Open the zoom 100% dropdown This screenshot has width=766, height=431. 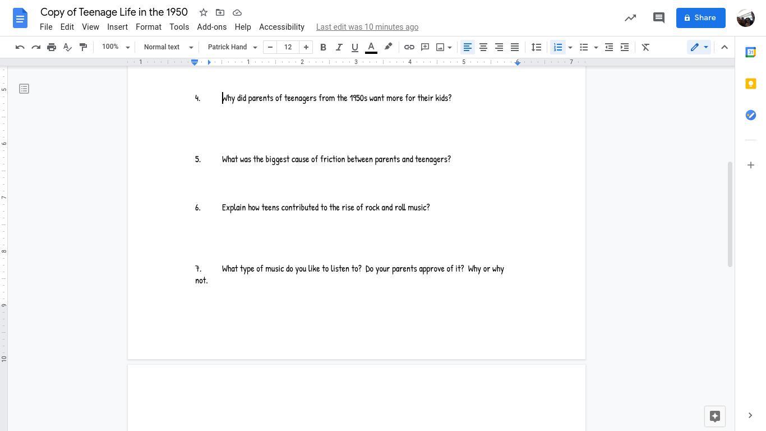coord(116,47)
